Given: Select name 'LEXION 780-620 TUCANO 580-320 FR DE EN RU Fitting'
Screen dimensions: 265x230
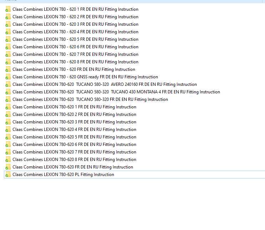Looking at the screenshot, I should 90,99.
